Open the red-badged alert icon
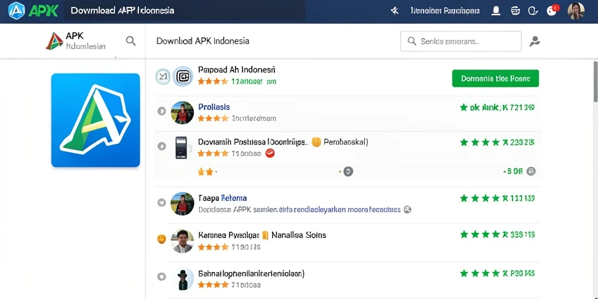Image resolution: width=598 pixels, height=299 pixels. point(552,11)
